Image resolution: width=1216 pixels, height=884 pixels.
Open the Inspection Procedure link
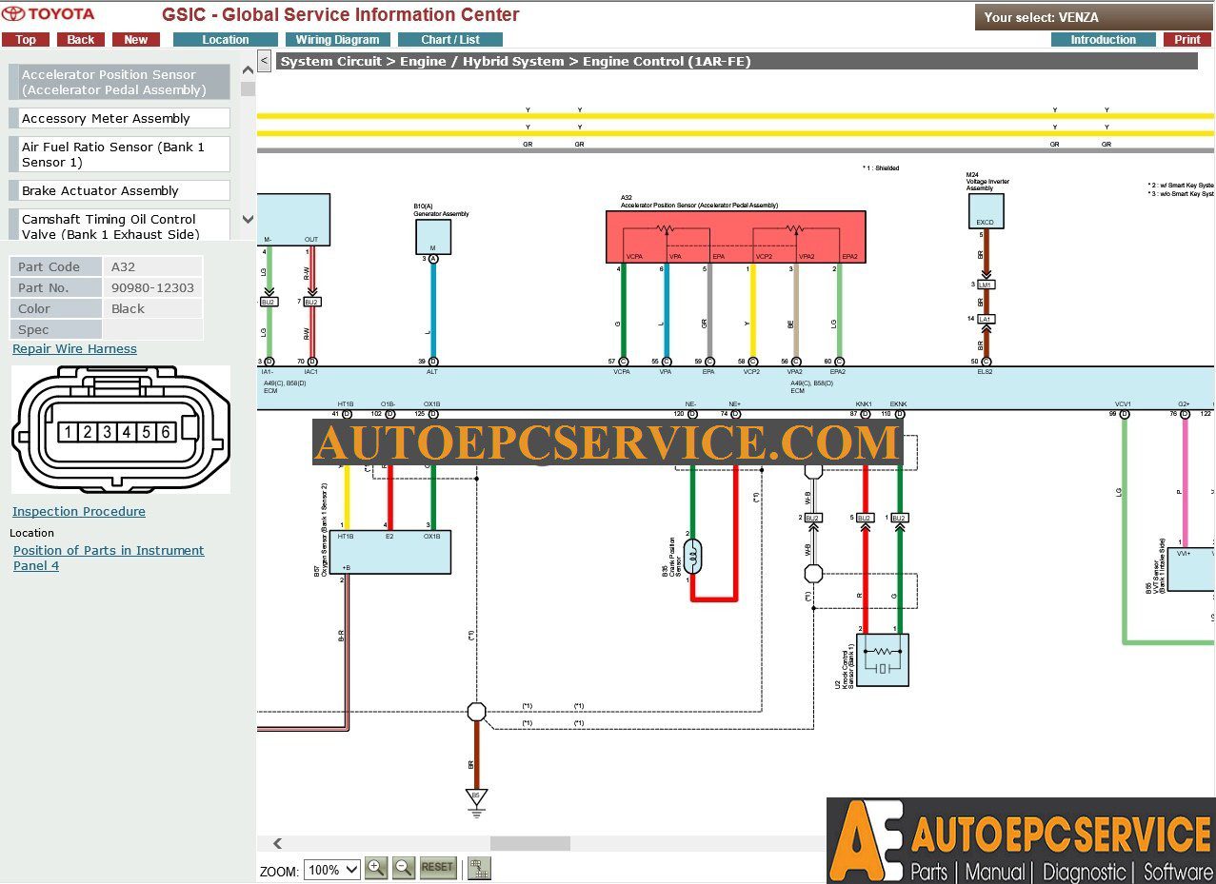coord(79,512)
